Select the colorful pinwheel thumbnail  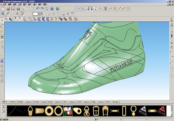tap(68, 111)
